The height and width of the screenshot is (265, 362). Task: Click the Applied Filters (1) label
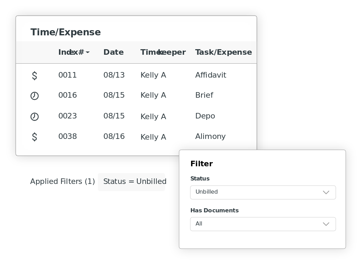click(x=62, y=182)
